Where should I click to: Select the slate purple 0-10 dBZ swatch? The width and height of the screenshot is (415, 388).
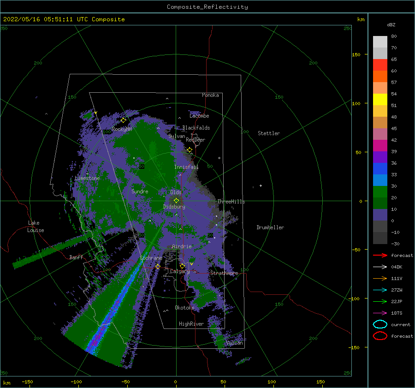(x=380, y=215)
